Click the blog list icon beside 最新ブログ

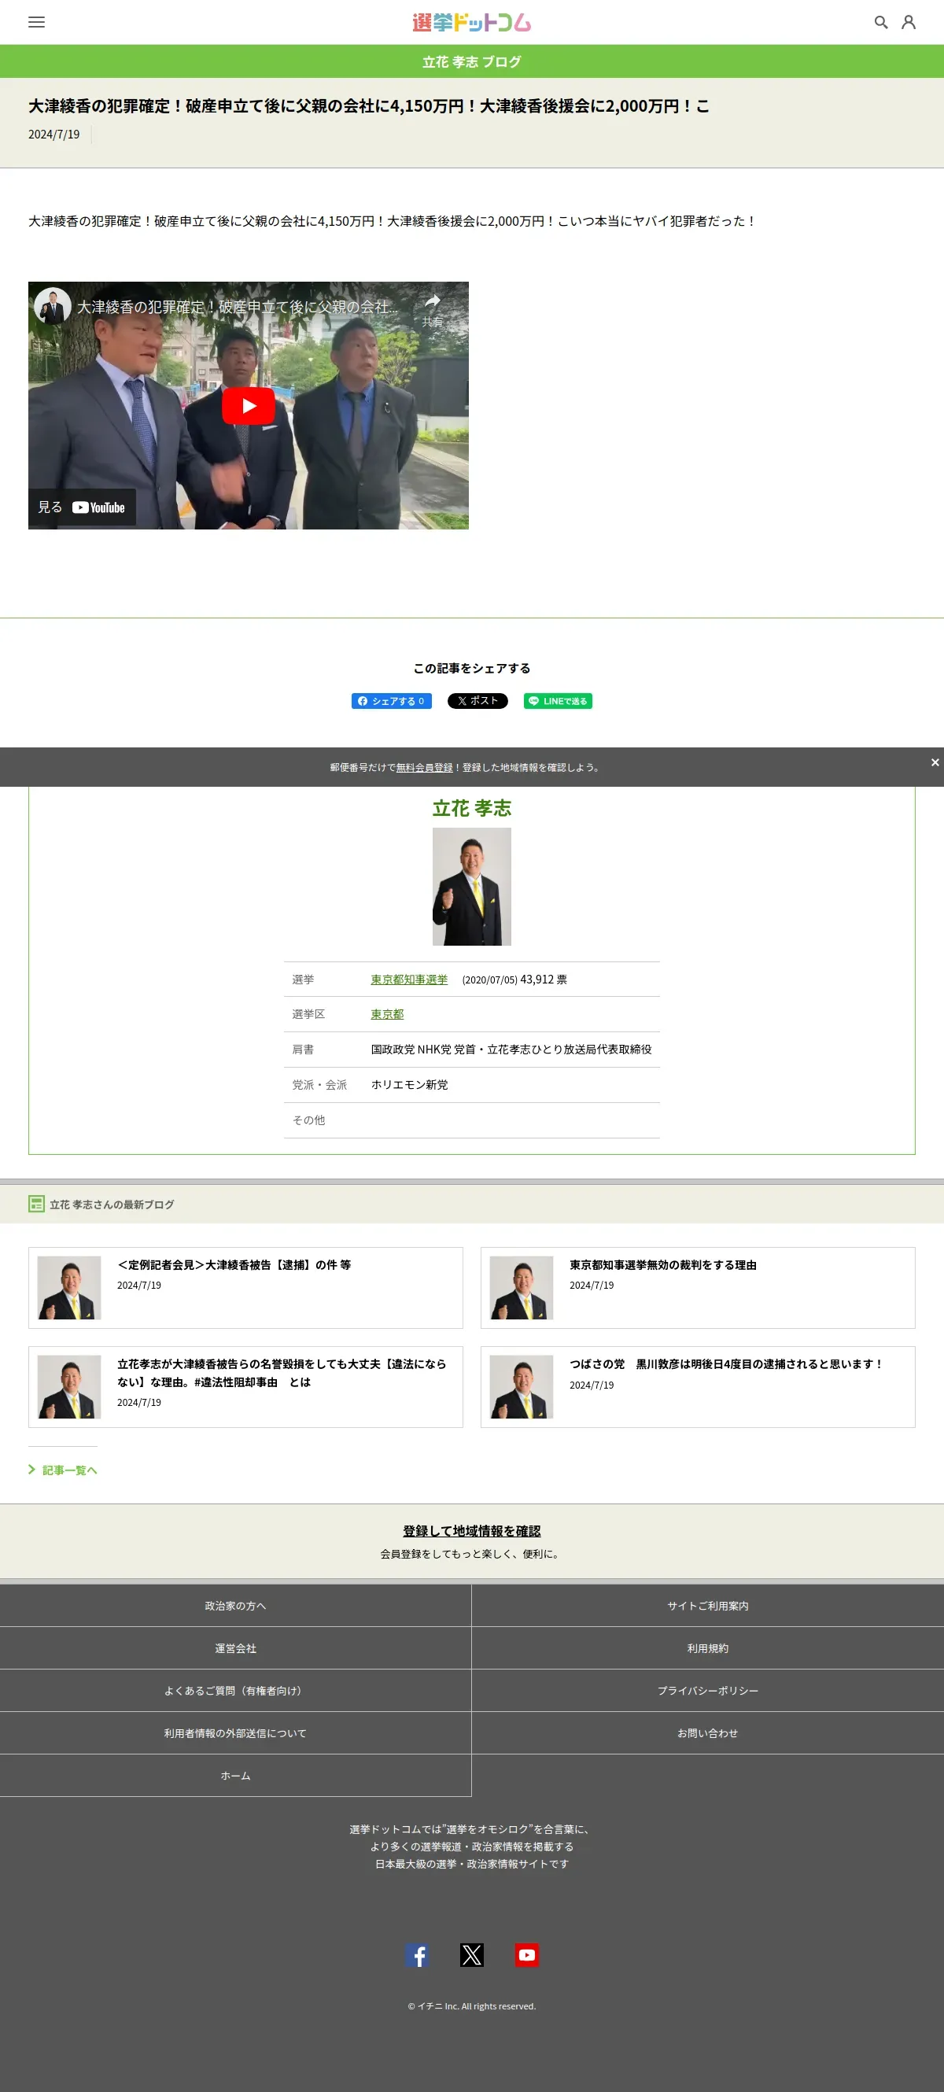coord(35,1204)
